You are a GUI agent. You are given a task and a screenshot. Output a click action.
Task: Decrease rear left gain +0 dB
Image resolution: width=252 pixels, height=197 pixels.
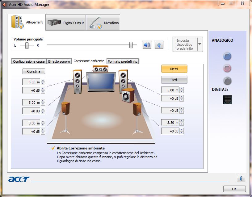point(43,133)
